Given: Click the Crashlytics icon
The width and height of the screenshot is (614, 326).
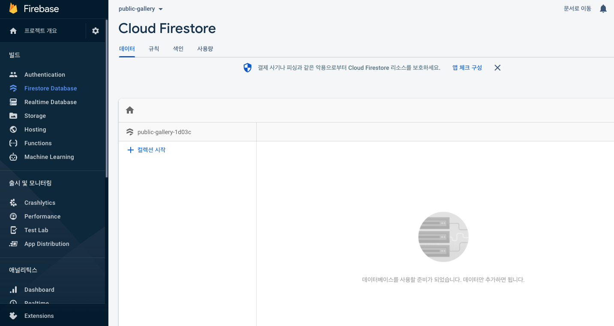Looking at the screenshot, I should [x=13, y=203].
